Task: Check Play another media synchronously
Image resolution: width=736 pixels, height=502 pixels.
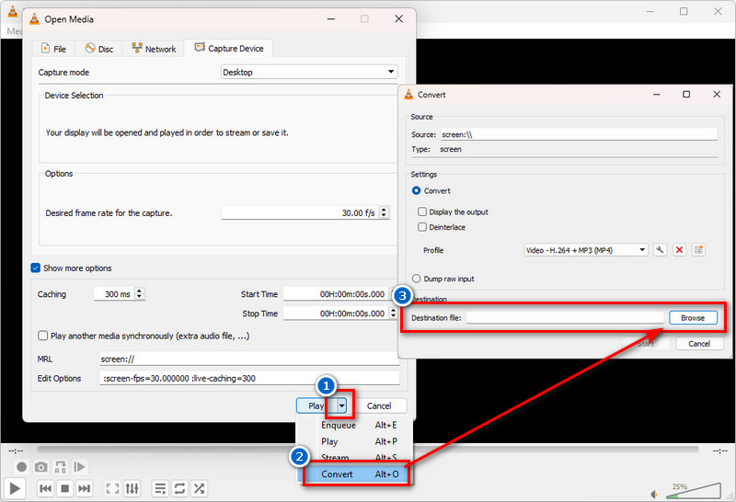Action: (42, 336)
